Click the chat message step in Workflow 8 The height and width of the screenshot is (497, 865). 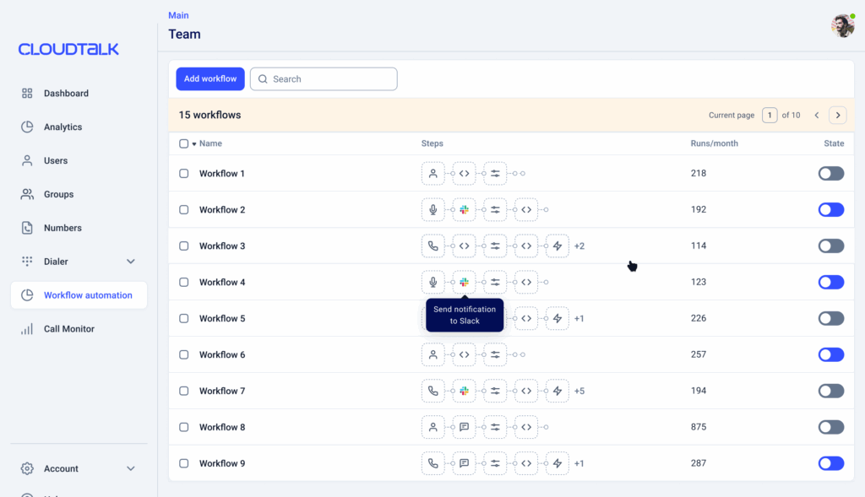(x=464, y=428)
